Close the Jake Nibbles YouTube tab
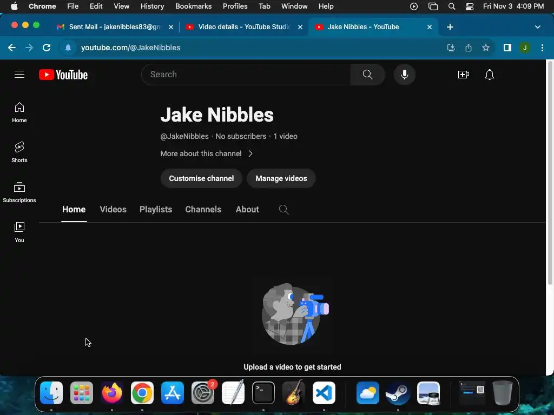The height and width of the screenshot is (415, 554). [x=430, y=27]
